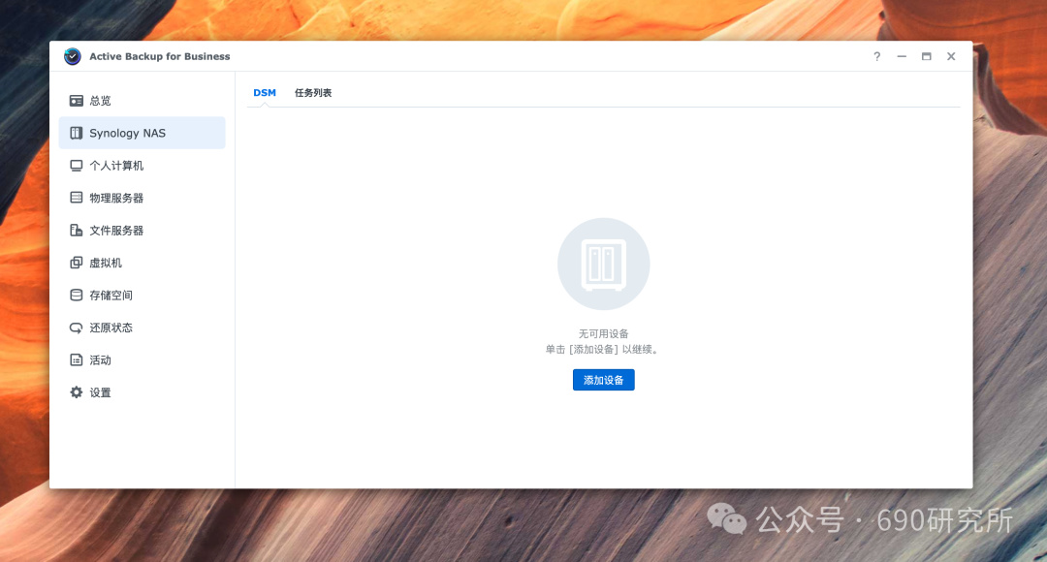Switch to the DSM tab
Viewport: 1047px width, 562px height.
265,93
